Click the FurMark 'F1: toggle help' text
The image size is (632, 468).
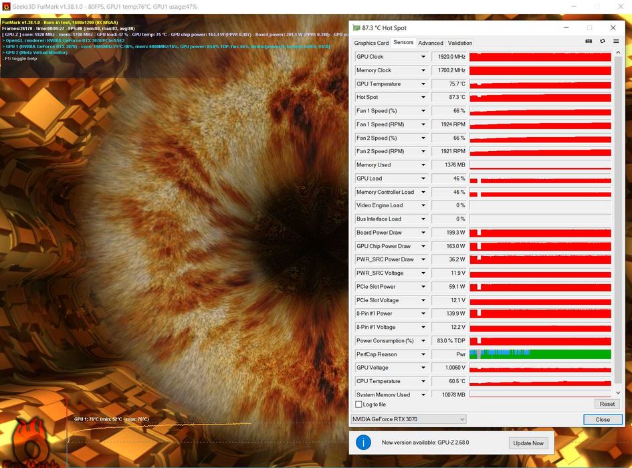pyautogui.click(x=21, y=58)
